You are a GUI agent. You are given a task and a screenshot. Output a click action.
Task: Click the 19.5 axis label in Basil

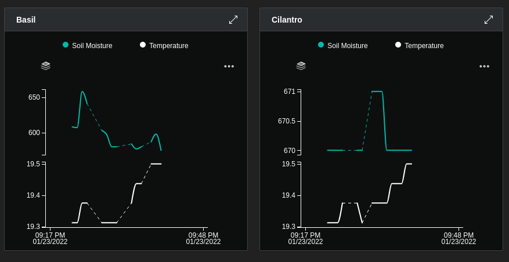(33, 163)
